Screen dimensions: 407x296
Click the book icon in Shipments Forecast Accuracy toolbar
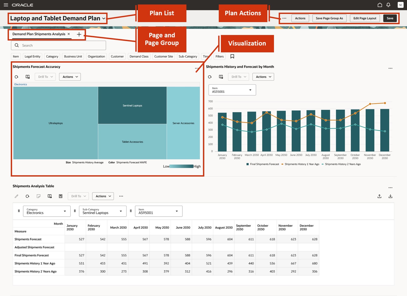(x=28, y=77)
